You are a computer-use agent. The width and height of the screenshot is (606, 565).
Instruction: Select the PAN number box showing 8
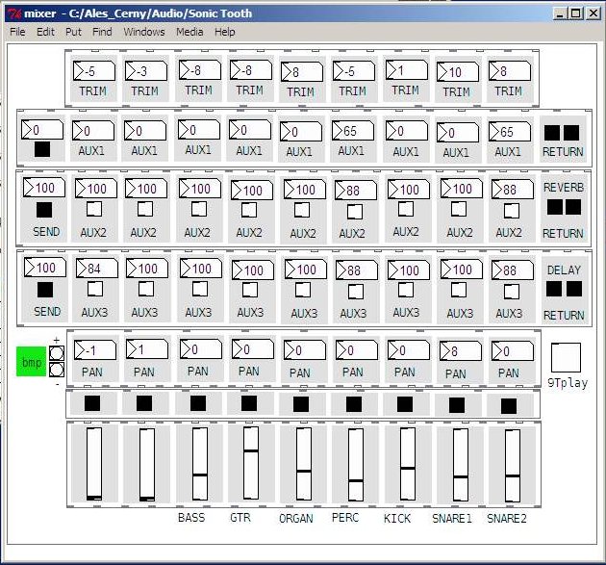tap(461, 351)
